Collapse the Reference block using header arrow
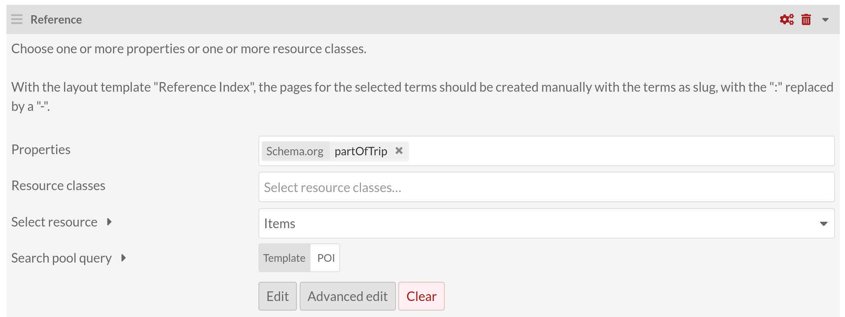The image size is (845, 317). tap(825, 20)
